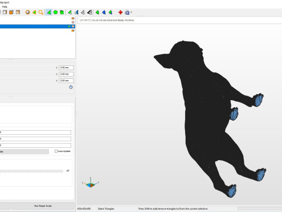Click the gray sphere toolbar icon
282x212 pixels.
click(28, 12)
